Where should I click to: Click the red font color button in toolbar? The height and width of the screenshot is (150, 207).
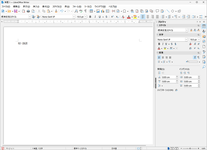pos(128,17)
